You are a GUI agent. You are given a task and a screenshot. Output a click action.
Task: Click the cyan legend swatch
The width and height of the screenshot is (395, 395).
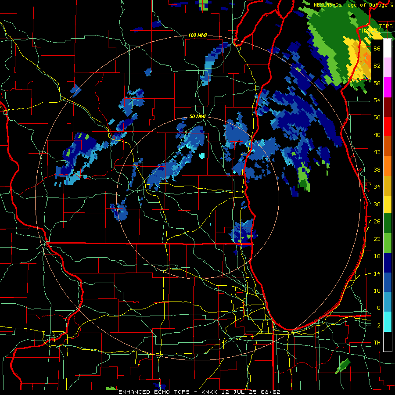[388, 322]
